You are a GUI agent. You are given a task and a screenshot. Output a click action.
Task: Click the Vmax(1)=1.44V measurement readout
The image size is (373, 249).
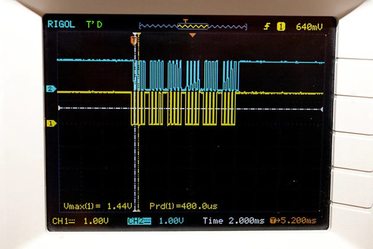pos(98,206)
